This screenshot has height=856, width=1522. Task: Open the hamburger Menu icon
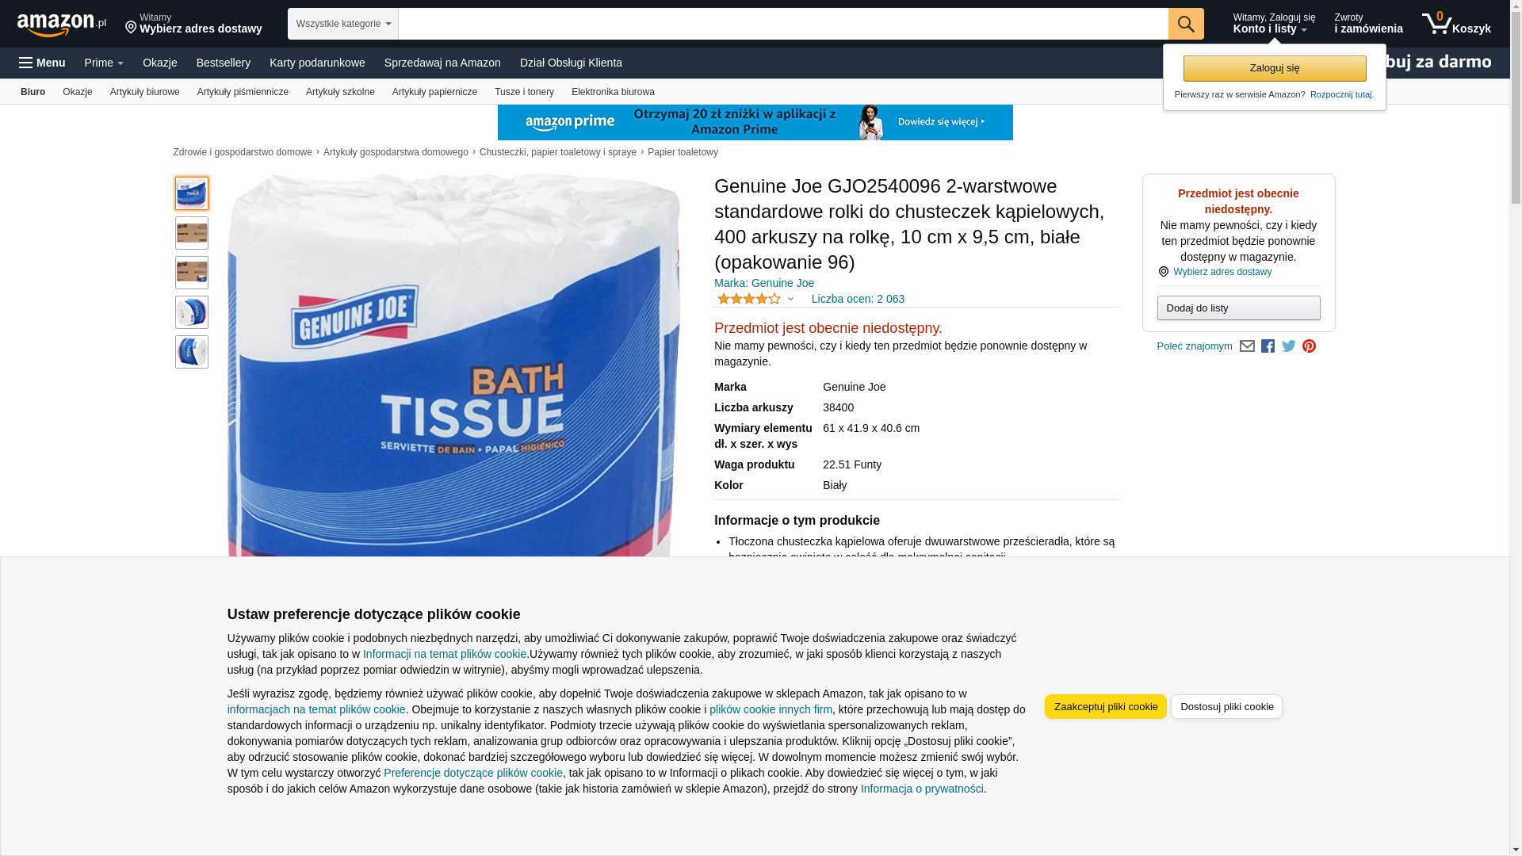[x=42, y=63]
